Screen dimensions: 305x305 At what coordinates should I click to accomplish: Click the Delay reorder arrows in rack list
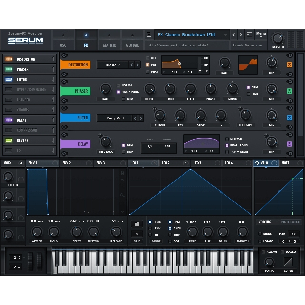[x=53, y=120]
